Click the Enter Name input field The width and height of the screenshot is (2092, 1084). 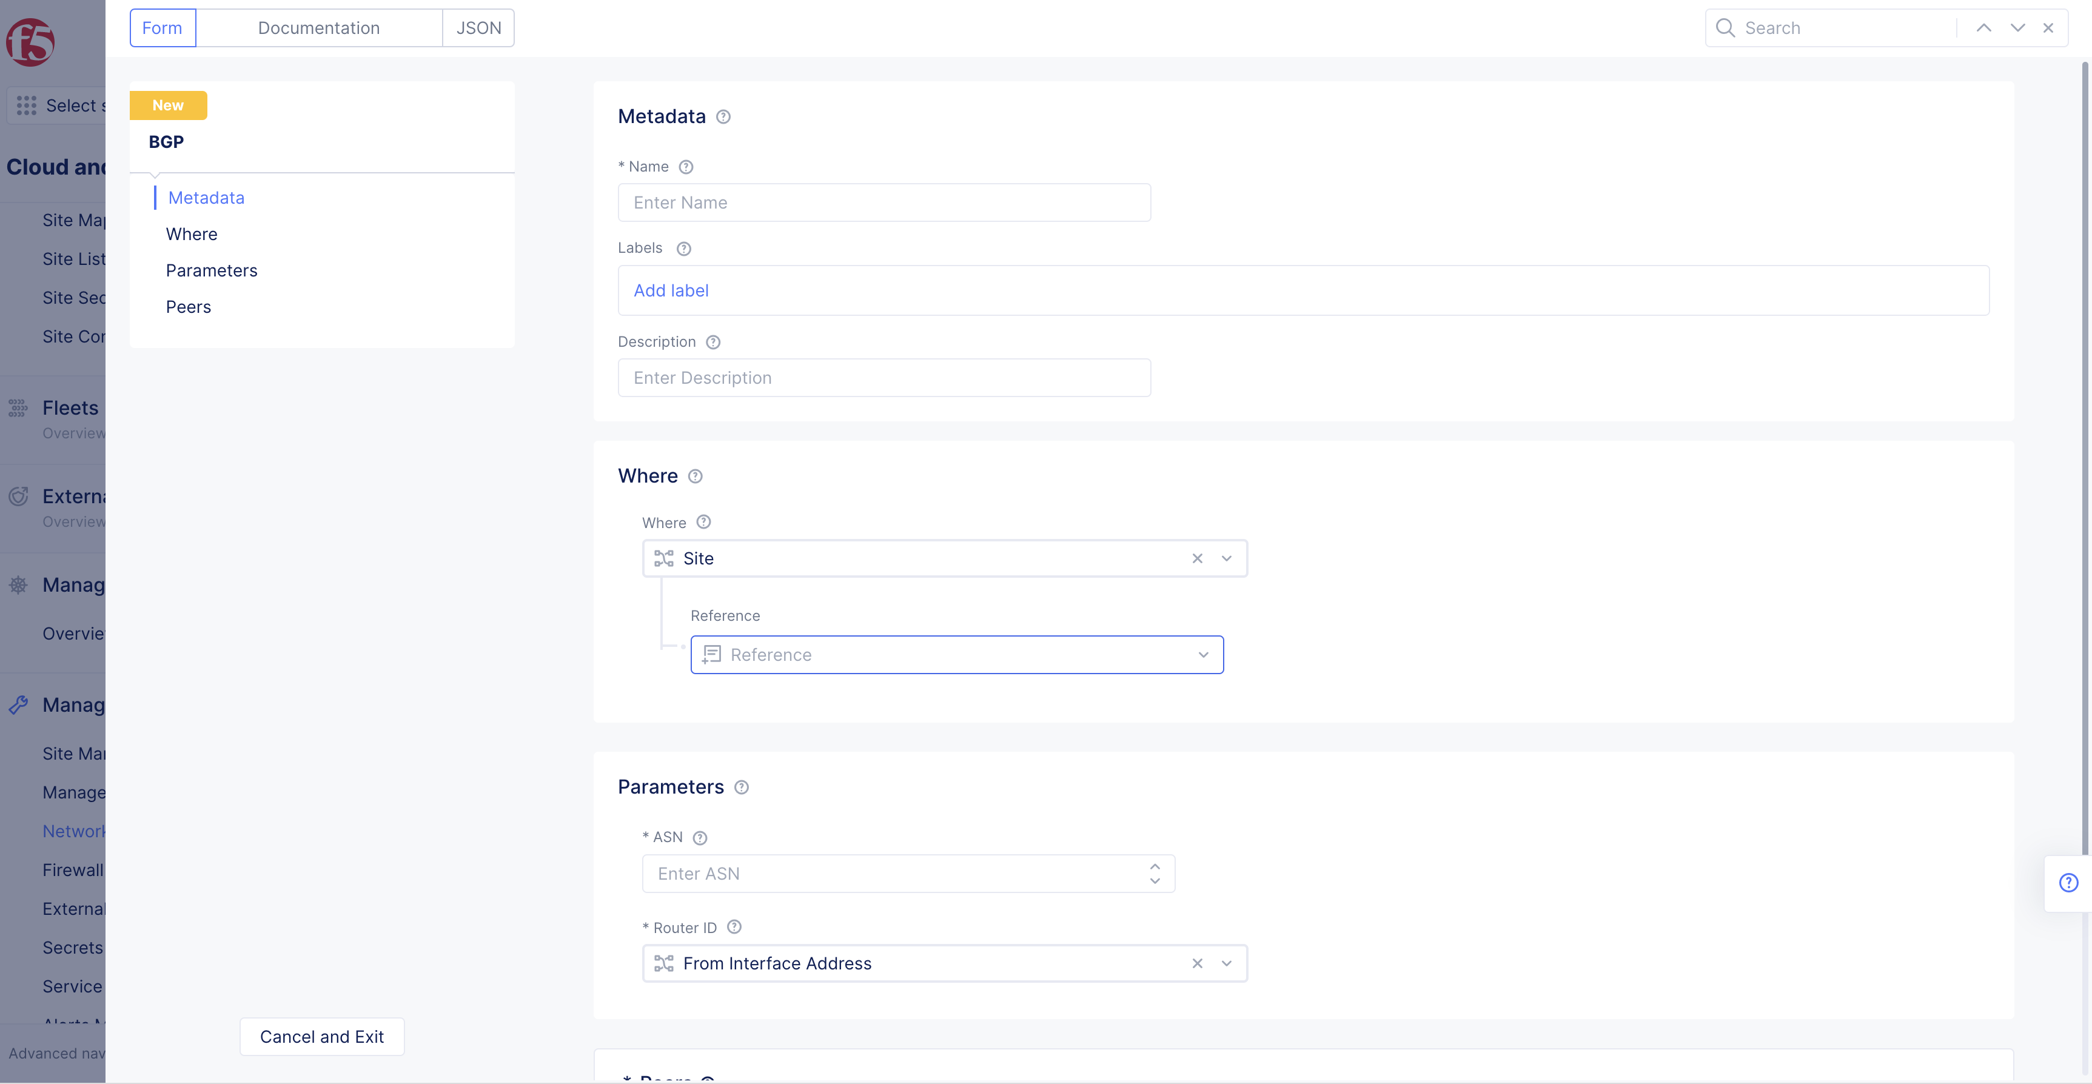(x=883, y=203)
